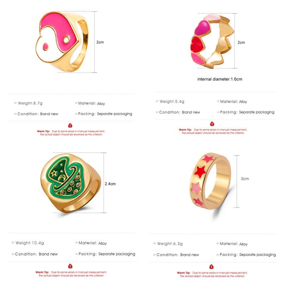Click 'Material: Alloy' under the mushroom ring
Image resolution: width=282 pixels, height=282 pixels.
93,243
